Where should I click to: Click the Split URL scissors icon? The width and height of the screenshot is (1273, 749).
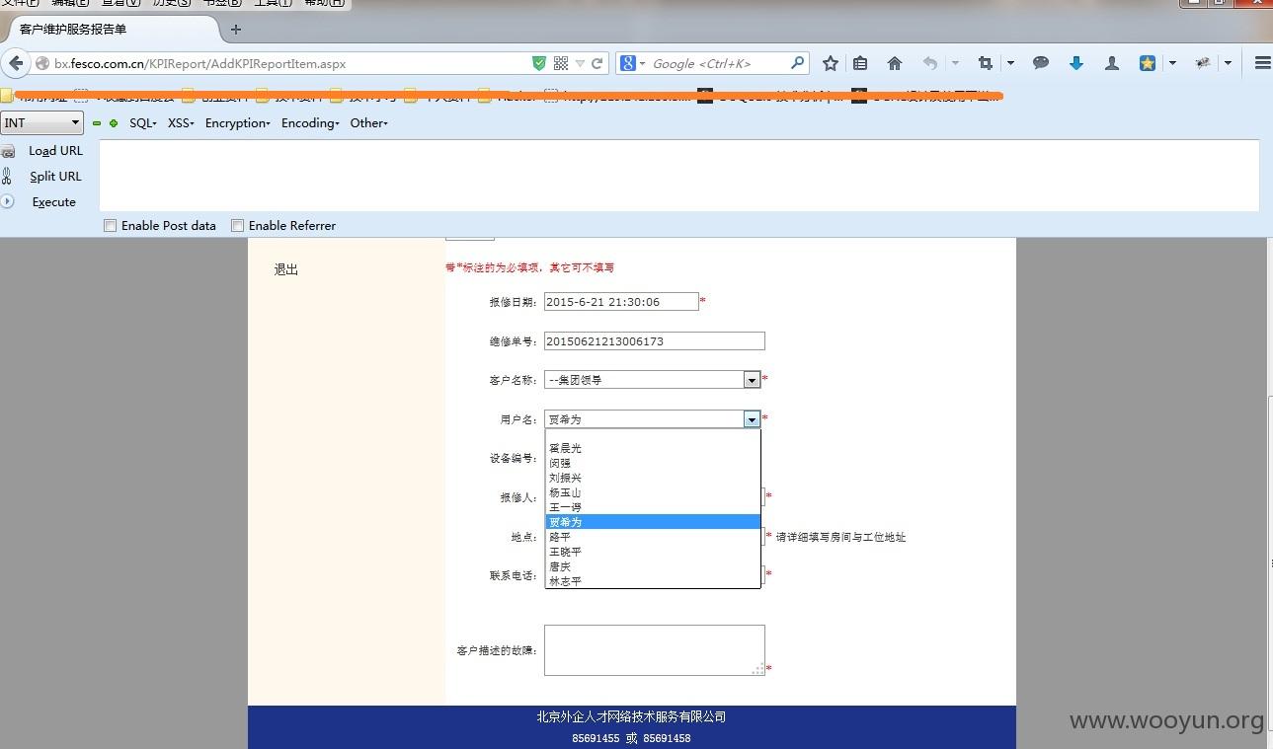pos(7,177)
